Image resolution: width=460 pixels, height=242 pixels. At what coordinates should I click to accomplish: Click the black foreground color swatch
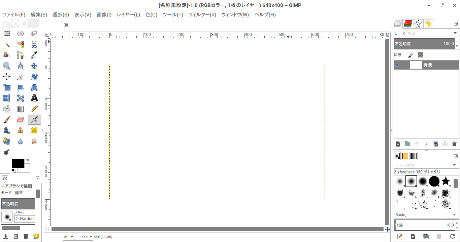[x=18, y=163]
